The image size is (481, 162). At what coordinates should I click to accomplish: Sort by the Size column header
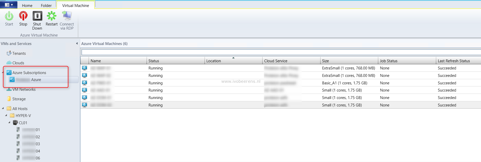point(349,61)
